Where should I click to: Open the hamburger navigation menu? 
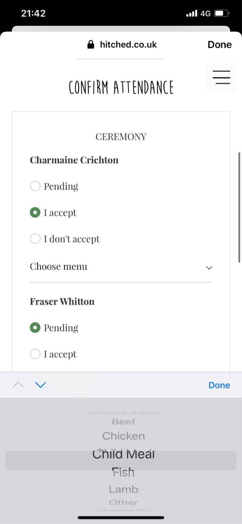click(x=221, y=77)
